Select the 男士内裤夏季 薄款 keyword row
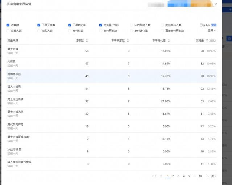 click(x=111, y=139)
